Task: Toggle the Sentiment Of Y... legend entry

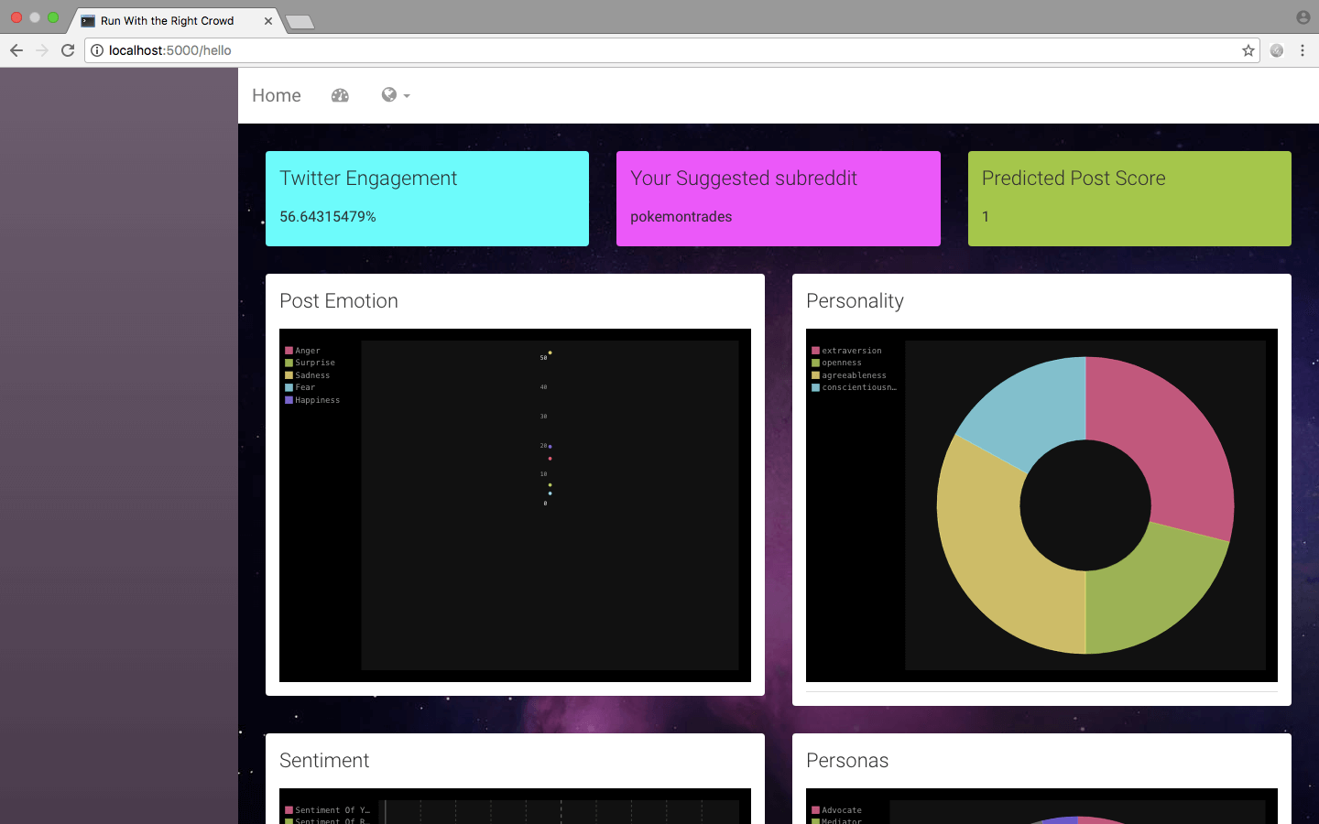Action: click(x=328, y=810)
